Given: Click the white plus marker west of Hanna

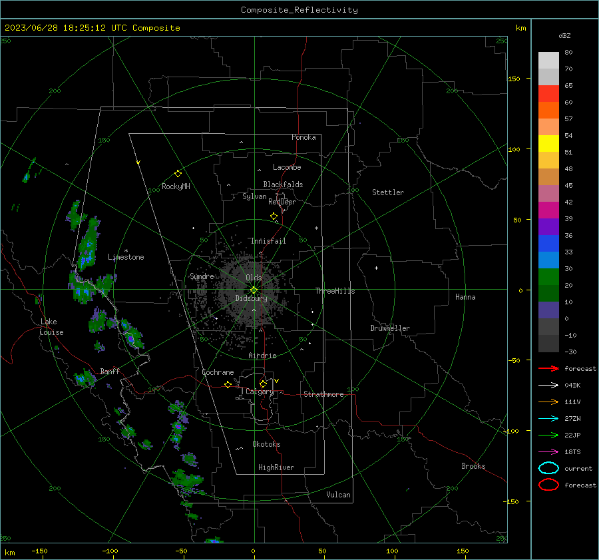Looking at the screenshot, I should (376, 268).
